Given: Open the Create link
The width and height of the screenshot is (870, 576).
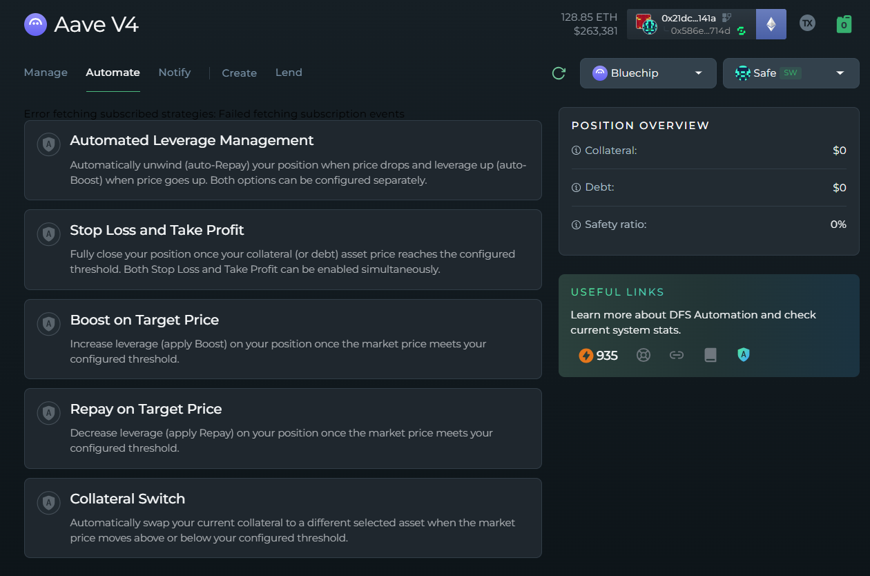Looking at the screenshot, I should (239, 73).
